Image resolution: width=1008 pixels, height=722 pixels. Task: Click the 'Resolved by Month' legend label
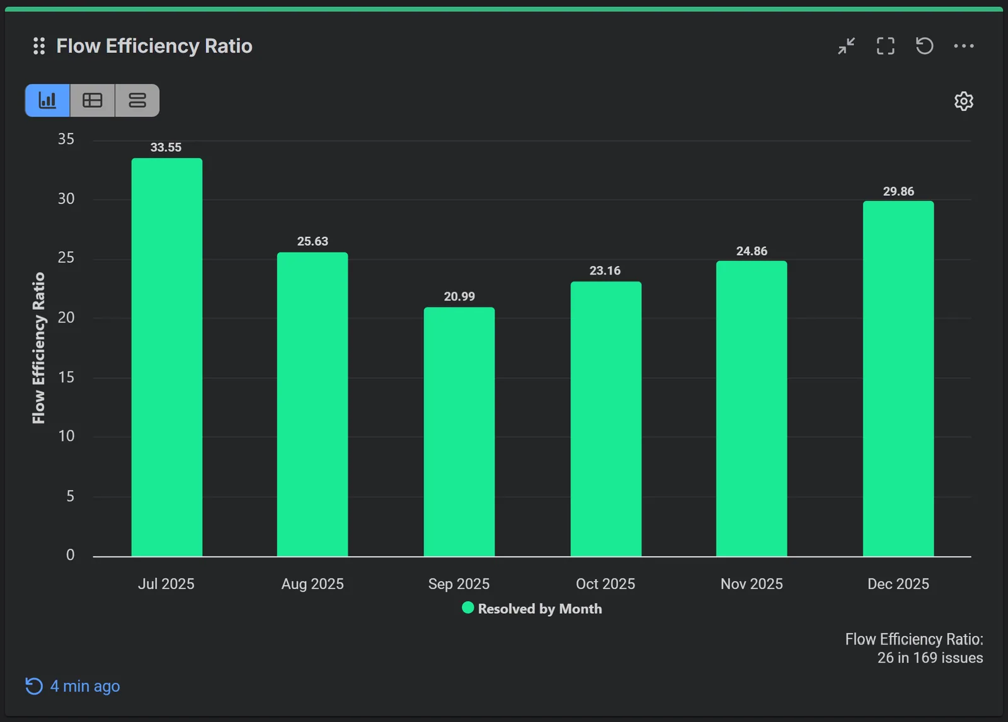(540, 609)
